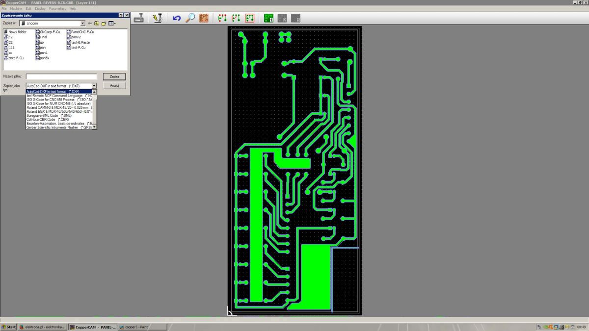
Task: Select file 'CNCsep-F.Cu' in the list
Action: (x=48, y=32)
